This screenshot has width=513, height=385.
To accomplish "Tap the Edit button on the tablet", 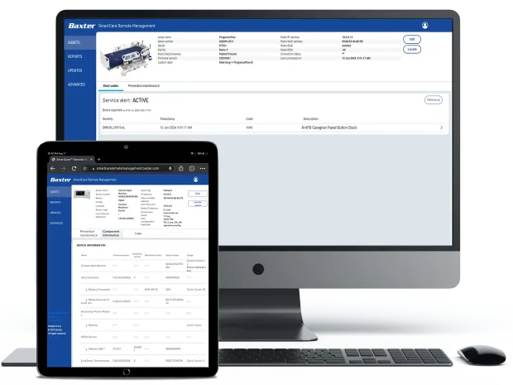I will [x=198, y=194].
